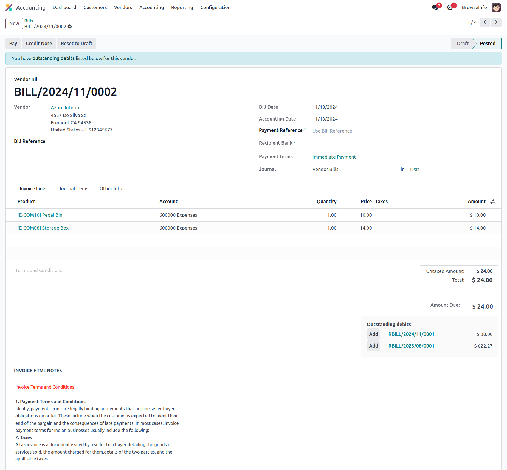Open the Reporting menu
This screenshot has width=507, height=470.
(x=182, y=7)
